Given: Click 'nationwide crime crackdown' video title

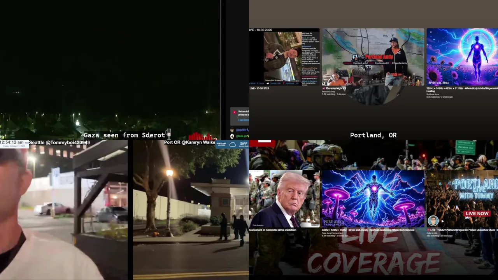Looking at the screenshot, I should point(273,230).
